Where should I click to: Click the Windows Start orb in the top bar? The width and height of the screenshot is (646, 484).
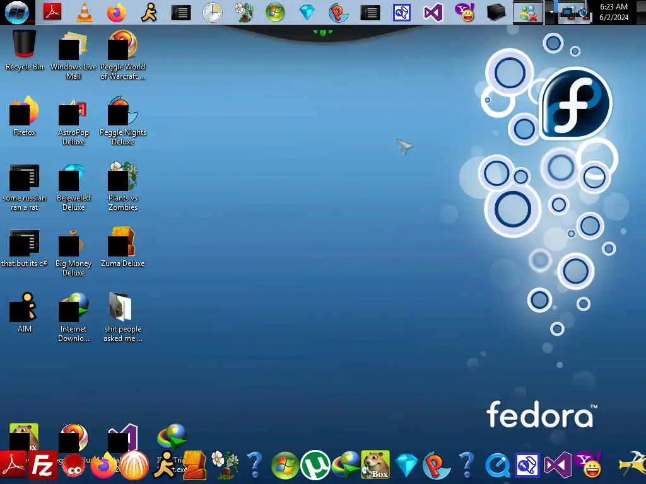16,13
